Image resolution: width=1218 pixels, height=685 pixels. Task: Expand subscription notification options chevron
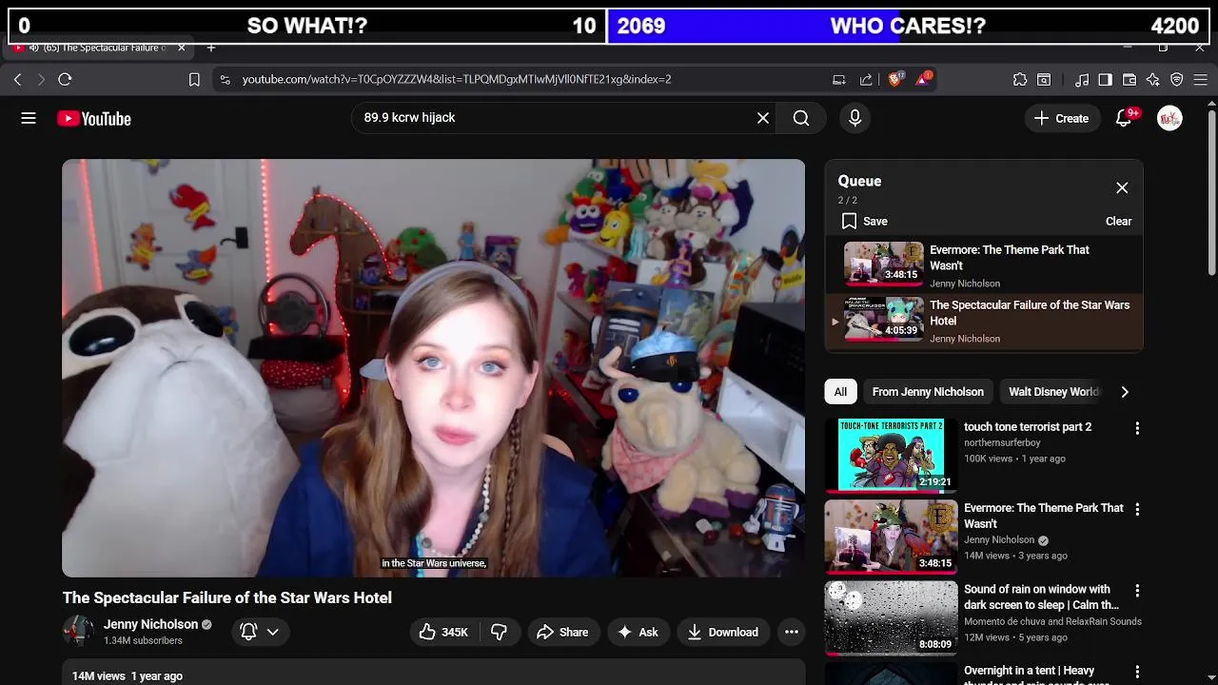coord(272,632)
